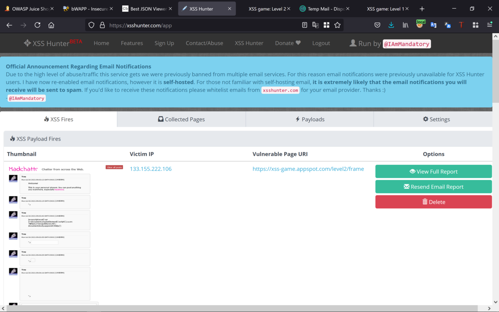The width and height of the screenshot is (499, 312).
Task: Delete the XSS fire with the red button
Action: 434,202
